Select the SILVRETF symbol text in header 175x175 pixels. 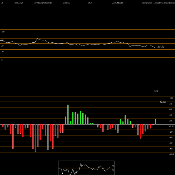[x=118, y=3]
